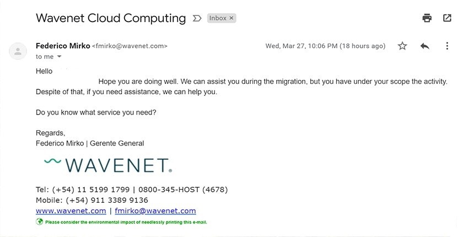
Task: Click the sender address <fmirko@wavenet.com>
Action: pos(130,46)
